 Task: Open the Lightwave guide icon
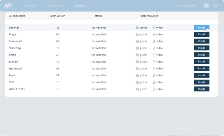(137, 69)
